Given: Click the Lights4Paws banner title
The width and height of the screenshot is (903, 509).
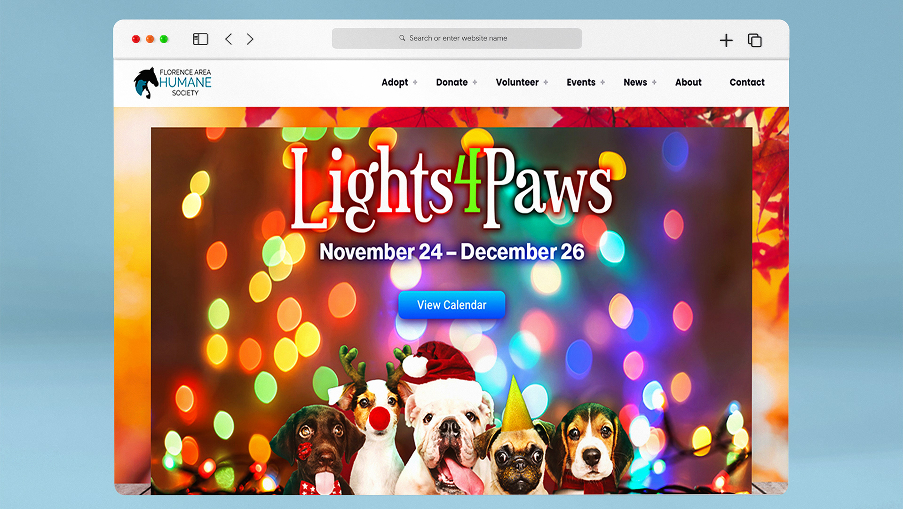Looking at the screenshot, I should coord(451,188).
